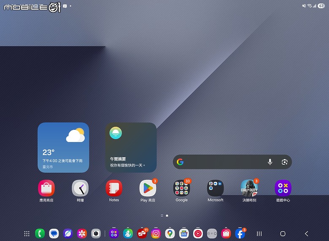Open the 午間摘要 briefing widget
This screenshot has height=241, width=329.
click(131, 147)
